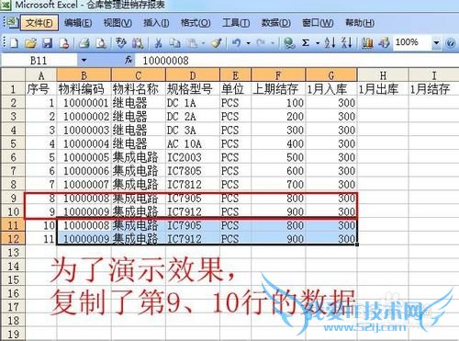Click the 100% zoom field
Screen dimensions: 459x341
click(x=413, y=42)
